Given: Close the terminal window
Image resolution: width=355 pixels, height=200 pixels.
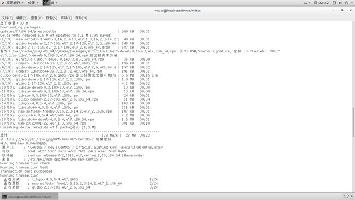Looking at the screenshot, I should [x=351, y=10].
